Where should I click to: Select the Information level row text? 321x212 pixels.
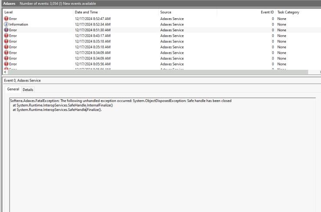pyautogui.click(x=18, y=24)
